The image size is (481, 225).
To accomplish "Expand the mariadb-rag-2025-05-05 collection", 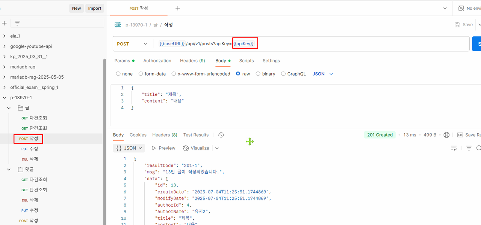I will point(5,77).
